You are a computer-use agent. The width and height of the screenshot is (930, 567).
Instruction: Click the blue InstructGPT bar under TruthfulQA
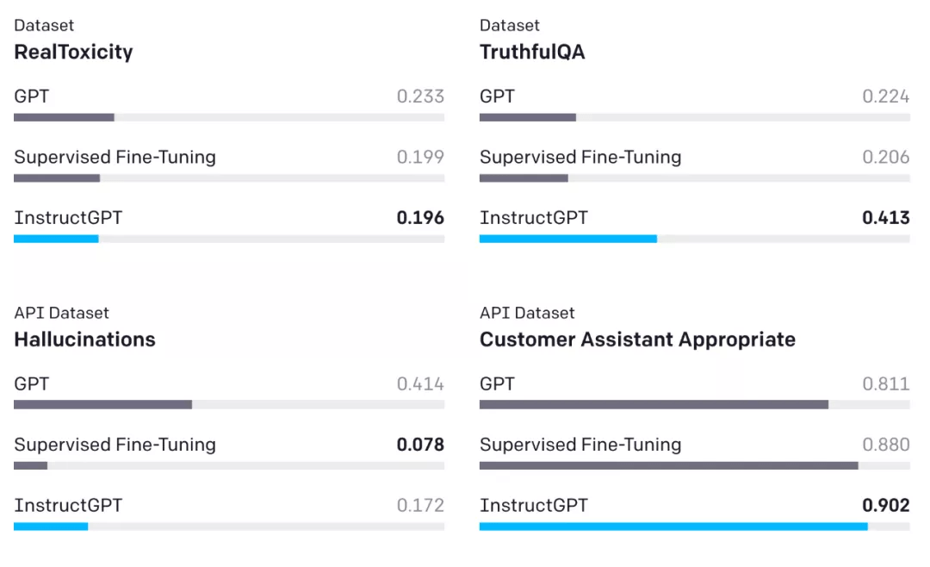coord(568,239)
